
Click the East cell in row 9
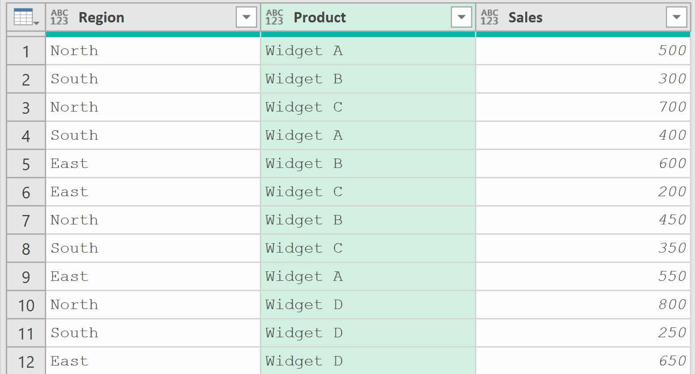(x=69, y=276)
